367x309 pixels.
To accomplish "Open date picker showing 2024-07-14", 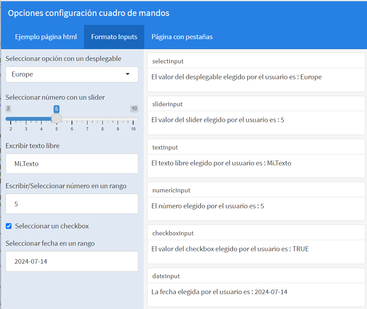I will [72, 261].
